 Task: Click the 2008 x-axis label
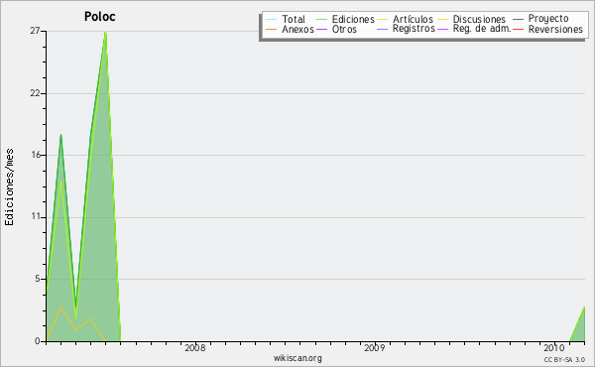[x=195, y=347]
